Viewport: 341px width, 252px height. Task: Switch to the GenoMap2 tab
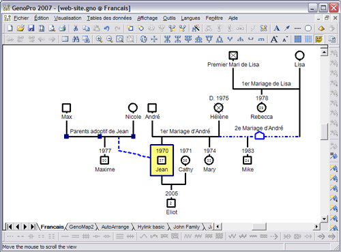point(81,227)
